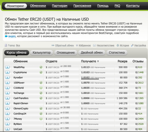The width and height of the screenshot is (148, 132).
Task: Open Rapid-Obmen exchanger name
Action: click(21, 103)
